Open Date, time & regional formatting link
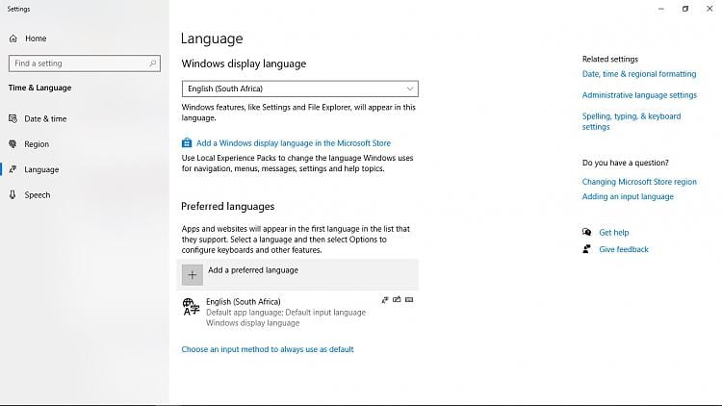This screenshot has height=406, width=722. pos(639,74)
